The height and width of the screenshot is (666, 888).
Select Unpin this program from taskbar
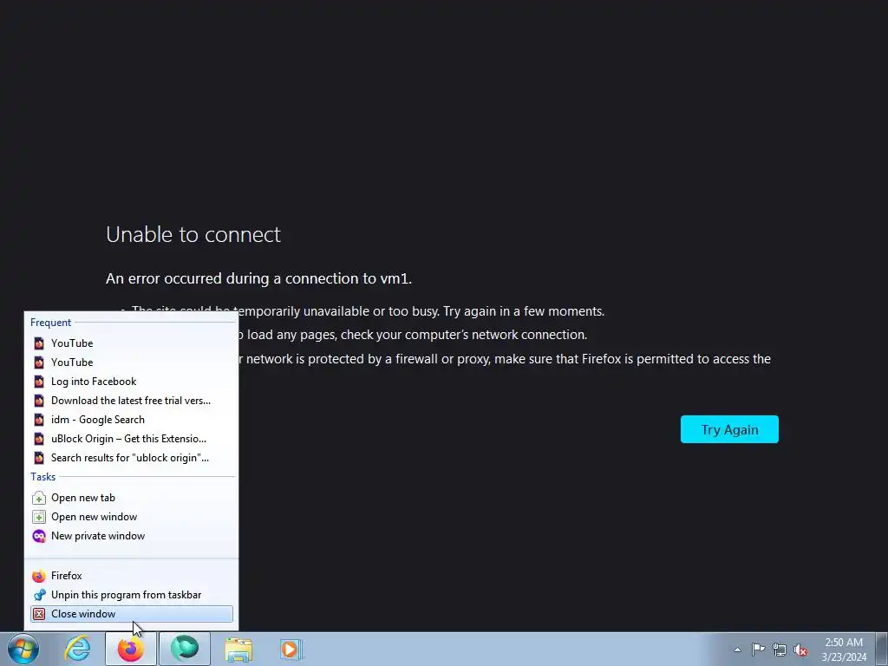[x=132, y=595]
